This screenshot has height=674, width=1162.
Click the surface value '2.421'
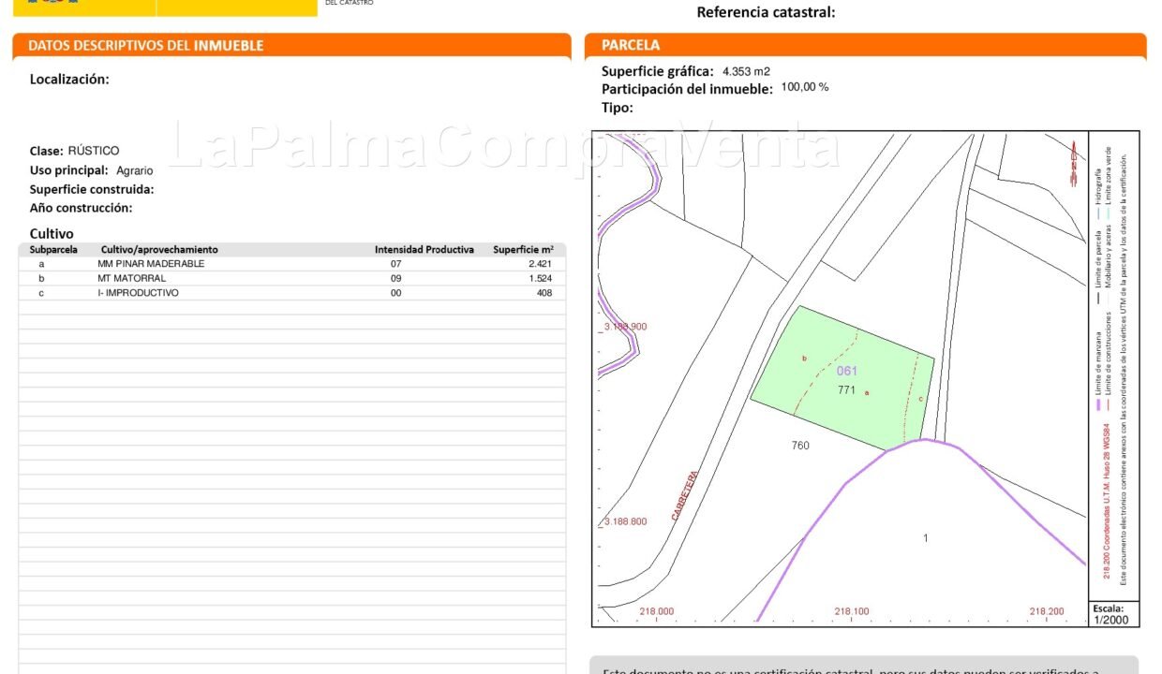tap(541, 264)
